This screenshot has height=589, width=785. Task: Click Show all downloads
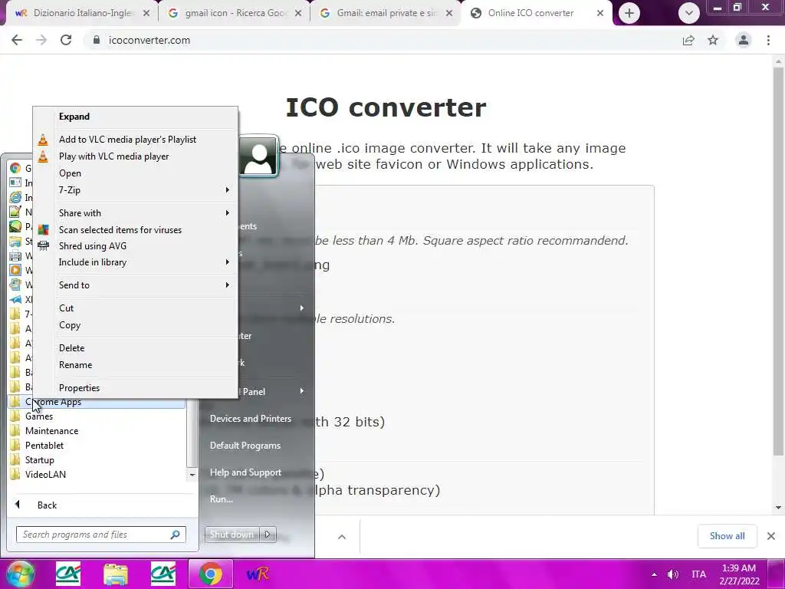[727, 536]
